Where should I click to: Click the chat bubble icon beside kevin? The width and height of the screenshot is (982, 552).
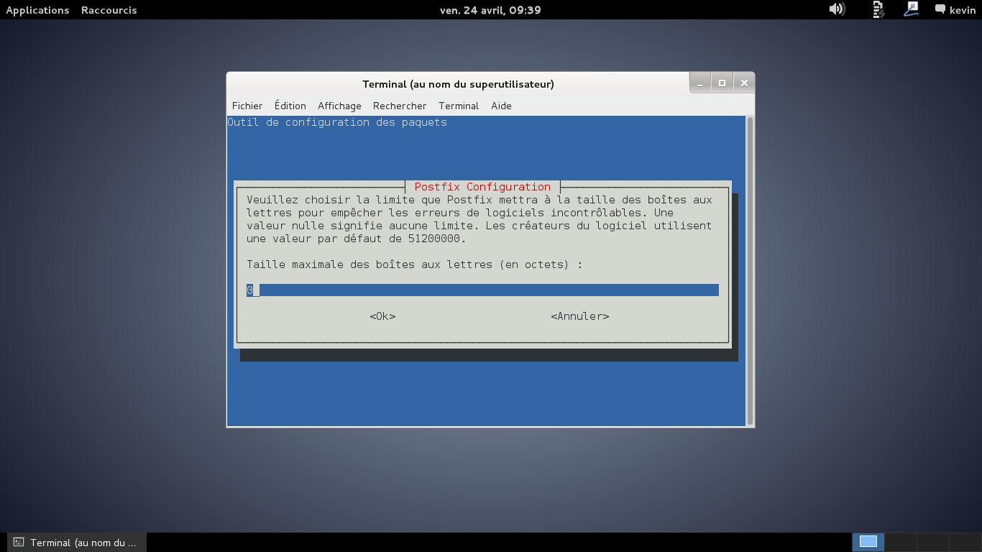coord(940,9)
